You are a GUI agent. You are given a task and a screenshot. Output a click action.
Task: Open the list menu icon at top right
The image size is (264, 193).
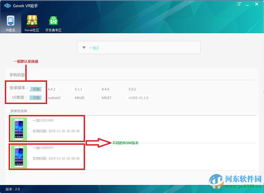(x=239, y=4)
